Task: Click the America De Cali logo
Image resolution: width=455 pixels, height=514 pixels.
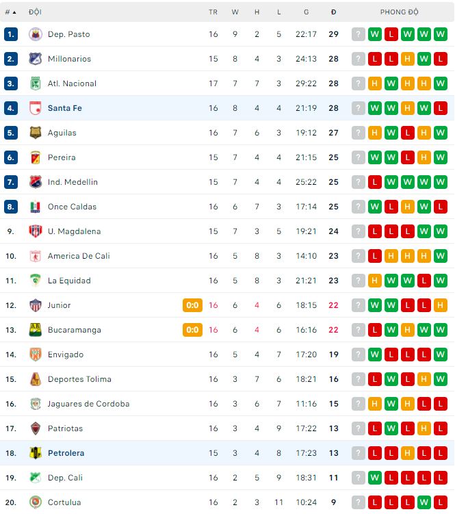Action: tap(36, 256)
